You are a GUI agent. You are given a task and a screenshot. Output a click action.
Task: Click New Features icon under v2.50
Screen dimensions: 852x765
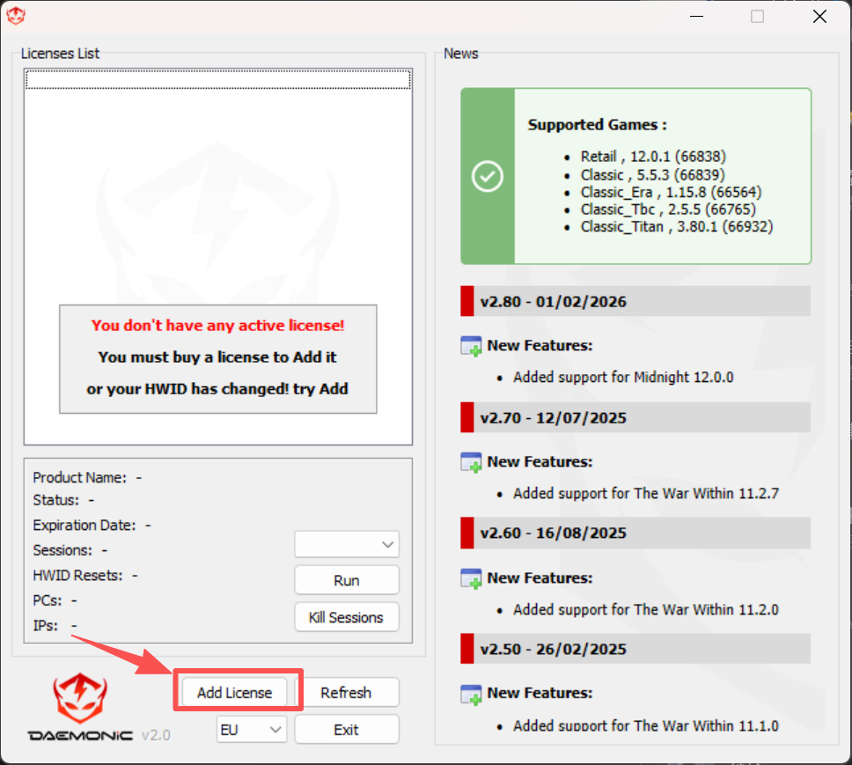point(471,695)
